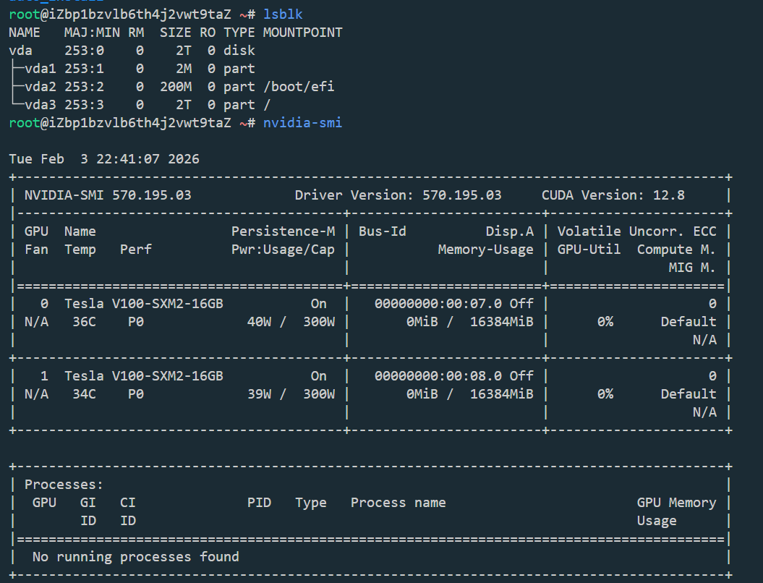Click GPU 1 Tesla V100-SXM2-16GB name
The image size is (763, 583).
(x=143, y=376)
